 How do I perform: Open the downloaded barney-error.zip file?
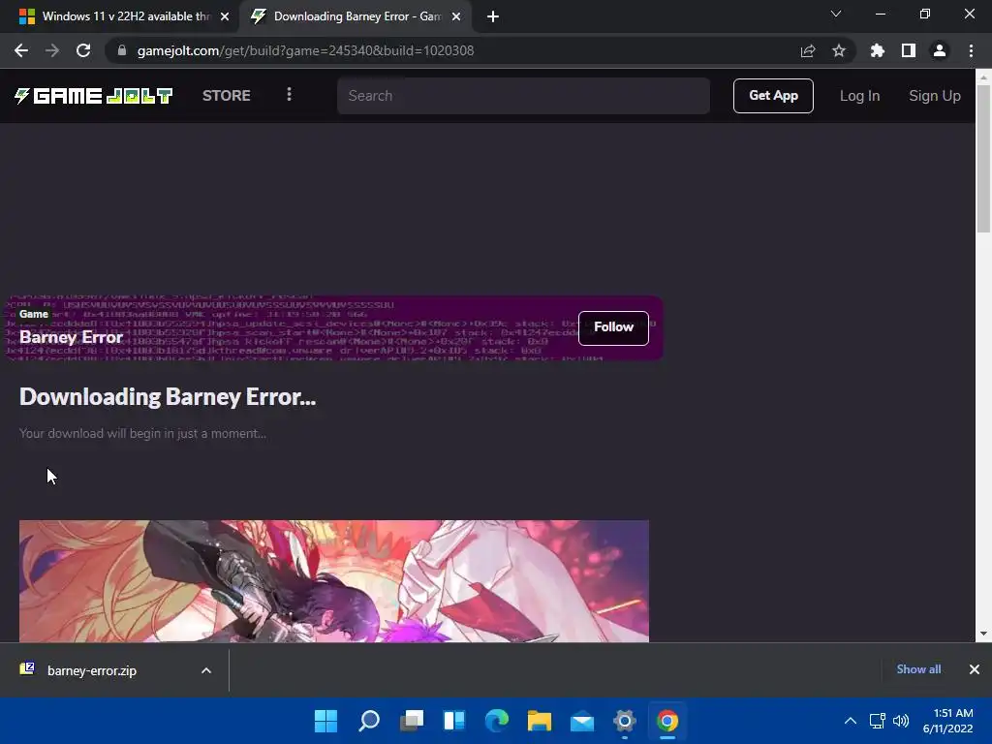click(91, 670)
